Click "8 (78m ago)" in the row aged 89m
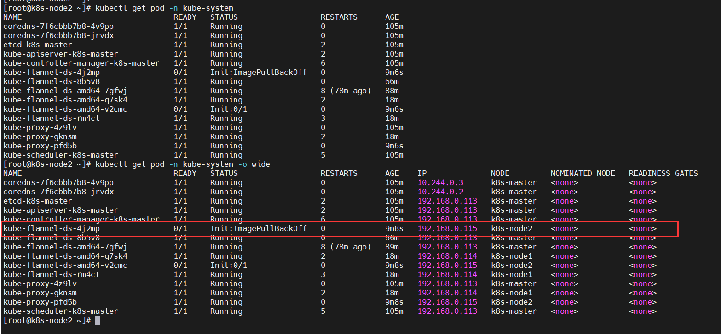Screen dimensions: 721x334 (346, 247)
